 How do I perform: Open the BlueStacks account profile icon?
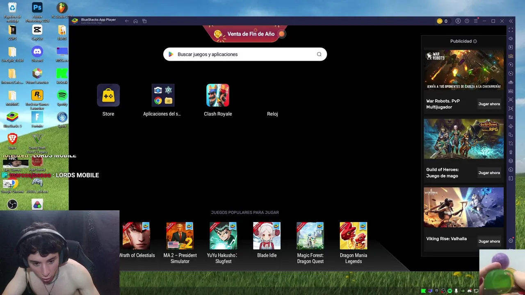pyautogui.click(x=458, y=21)
